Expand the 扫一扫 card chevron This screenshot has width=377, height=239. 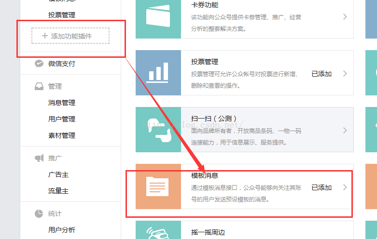point(345,130)
